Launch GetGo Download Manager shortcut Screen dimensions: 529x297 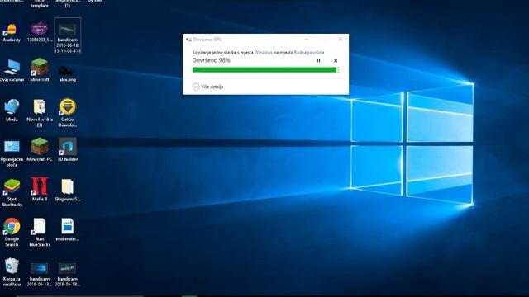pyautogui.click(x=68, y=113)
